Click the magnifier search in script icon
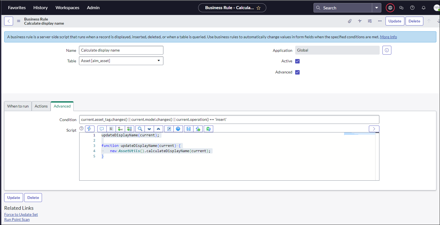 coord(140,129)
